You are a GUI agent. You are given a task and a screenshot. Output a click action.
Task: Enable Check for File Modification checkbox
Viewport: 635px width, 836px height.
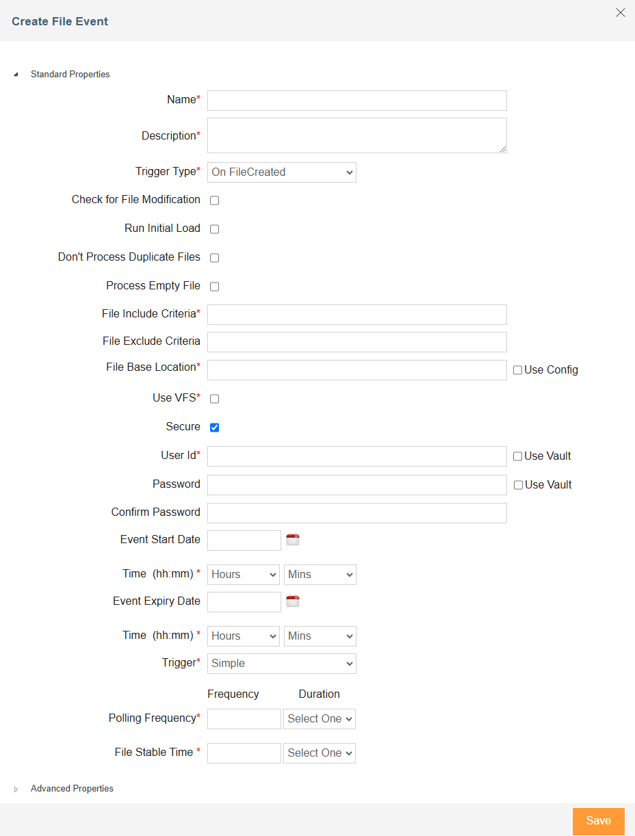coord(214,200)
